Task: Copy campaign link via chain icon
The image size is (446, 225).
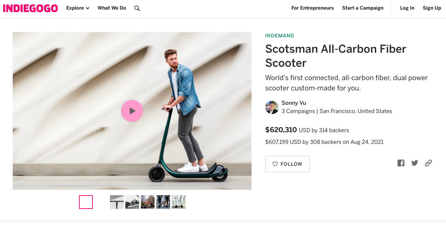Action: (428, 163)
